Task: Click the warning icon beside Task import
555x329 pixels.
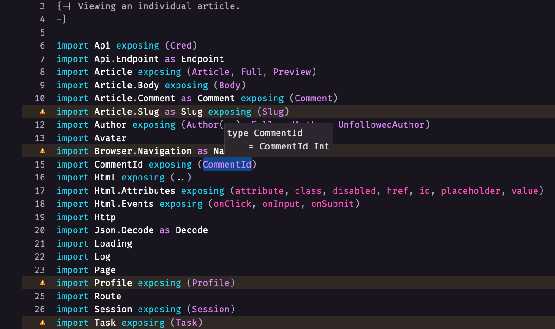Action: coord(43,323)
